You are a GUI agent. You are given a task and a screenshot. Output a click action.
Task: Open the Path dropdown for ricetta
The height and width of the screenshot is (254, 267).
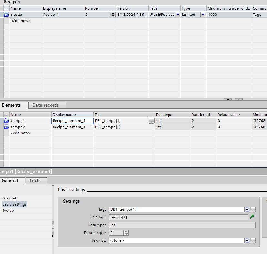pyautogui.click(x=177, y=15)
